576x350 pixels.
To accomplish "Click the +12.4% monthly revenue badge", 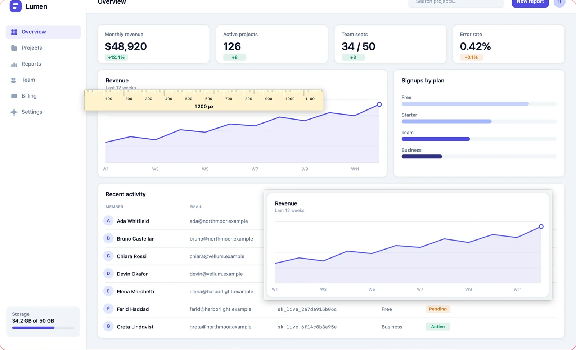I will (116, 57).
